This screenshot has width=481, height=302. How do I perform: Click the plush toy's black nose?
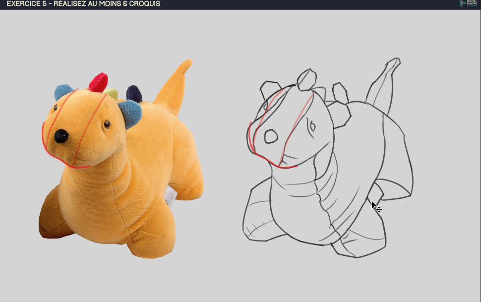pos(61,136)
